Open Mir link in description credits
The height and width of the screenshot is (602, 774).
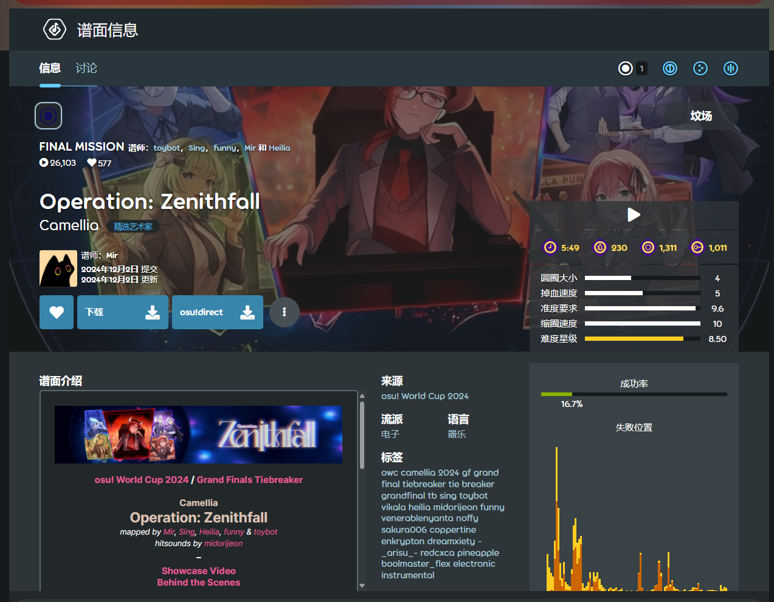click(x=169, y=532)
